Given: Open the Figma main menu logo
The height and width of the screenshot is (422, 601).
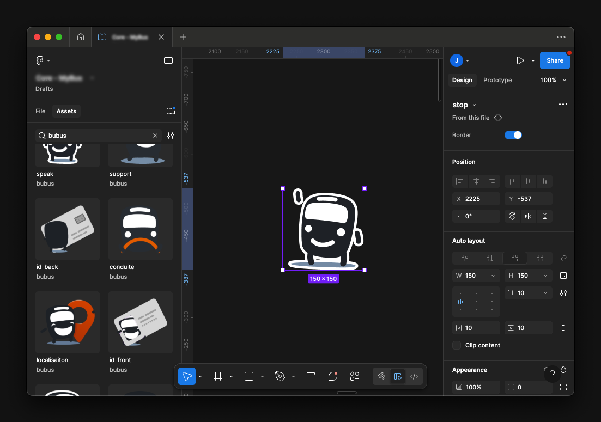Looking at the screenshot, I should (40, 60).
